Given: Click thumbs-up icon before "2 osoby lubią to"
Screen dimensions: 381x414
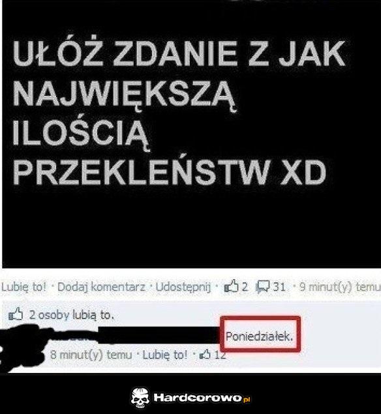Looking at the screenshot, I should click(16, 314).
